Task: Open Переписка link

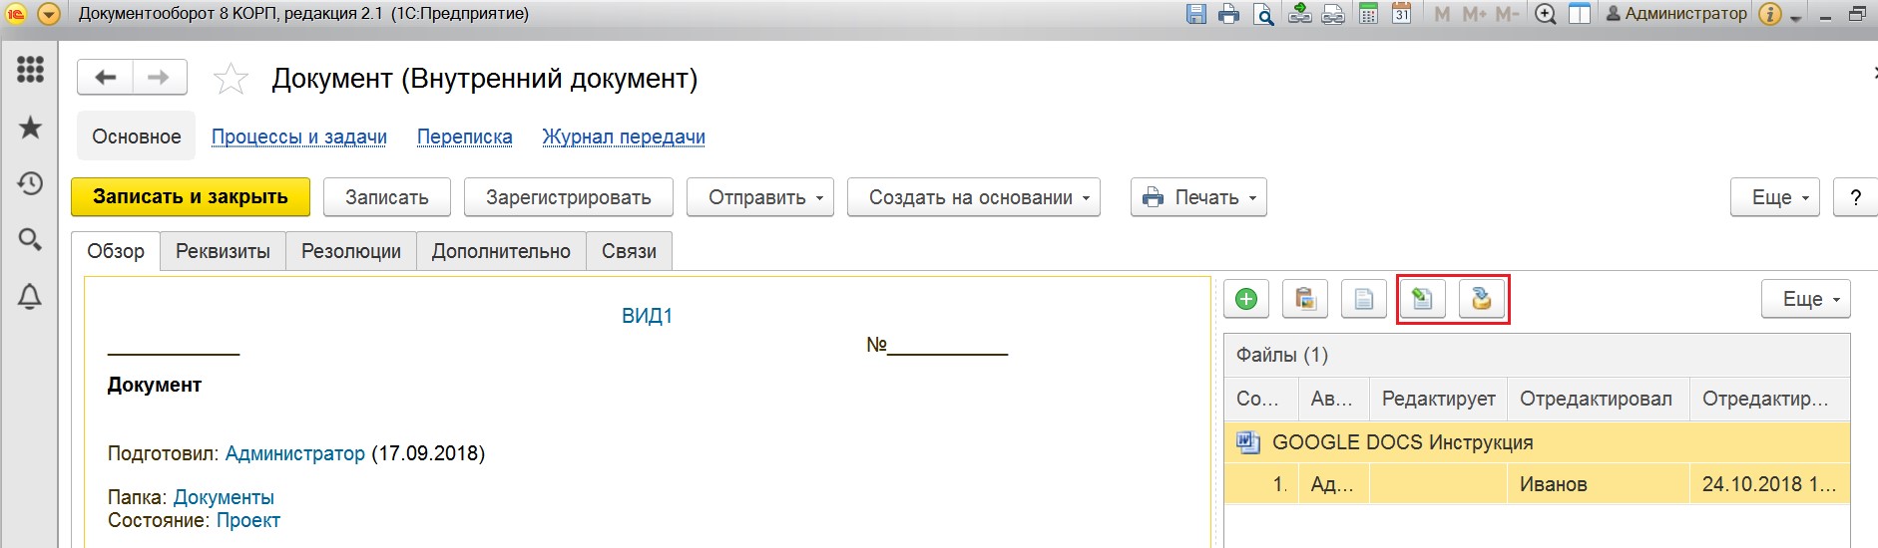Action: click(x=464, y=137)
